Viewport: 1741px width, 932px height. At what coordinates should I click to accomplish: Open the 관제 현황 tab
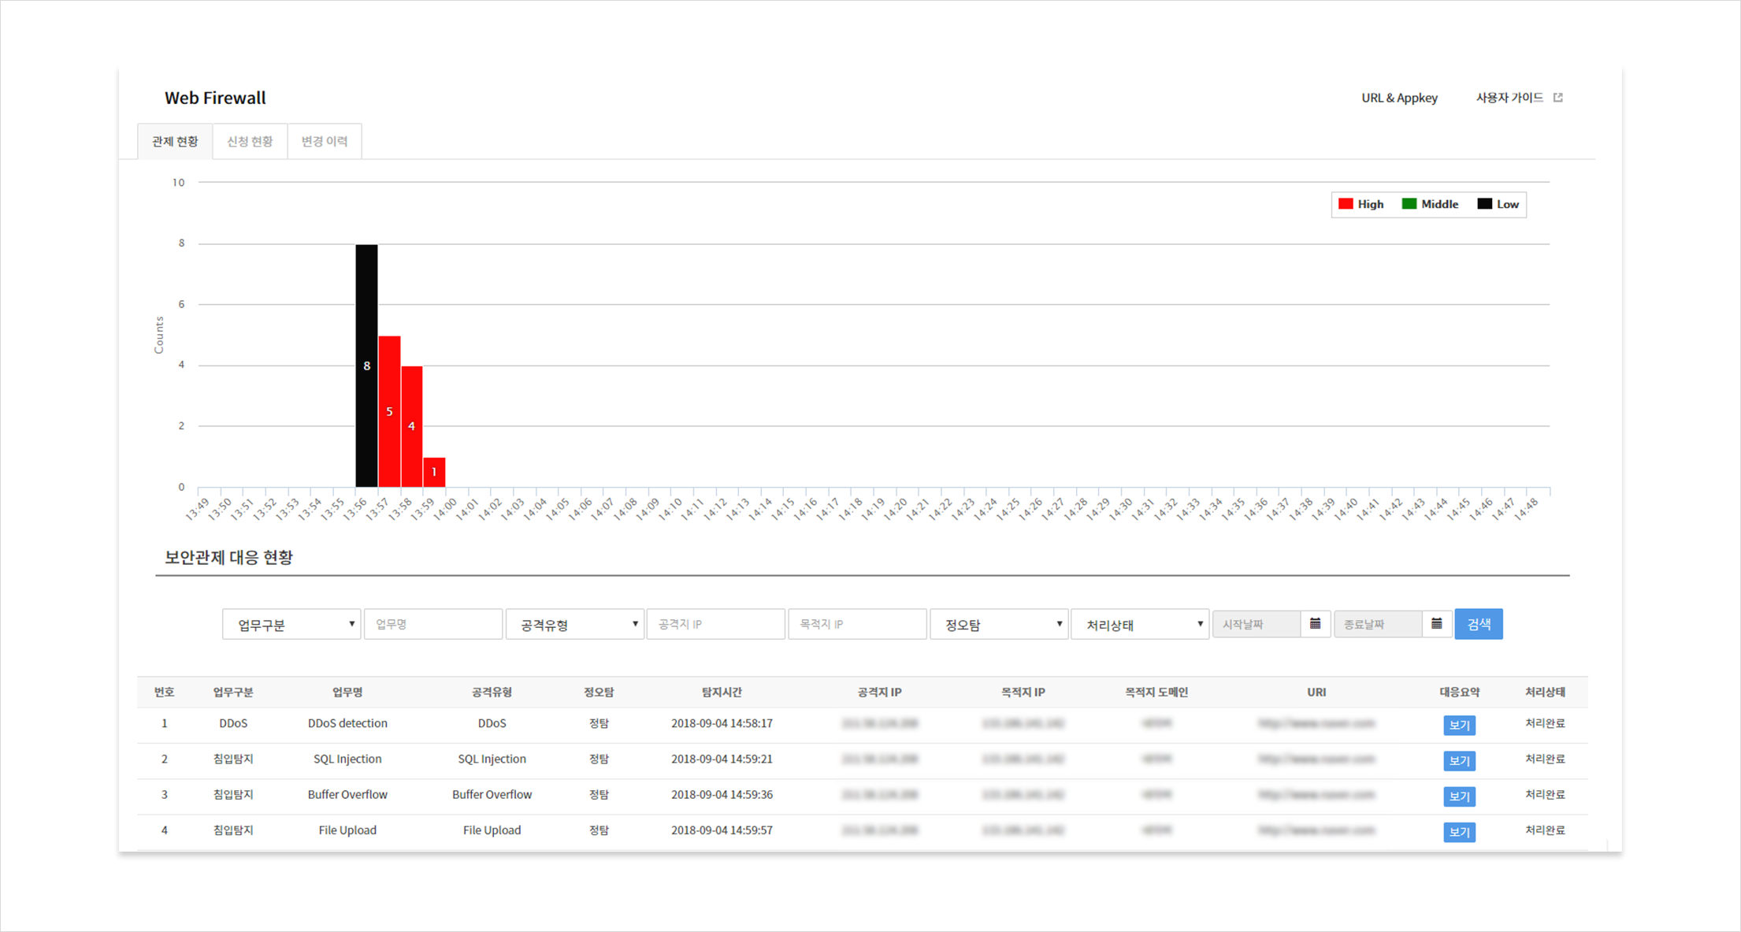[x=175, y=142]
